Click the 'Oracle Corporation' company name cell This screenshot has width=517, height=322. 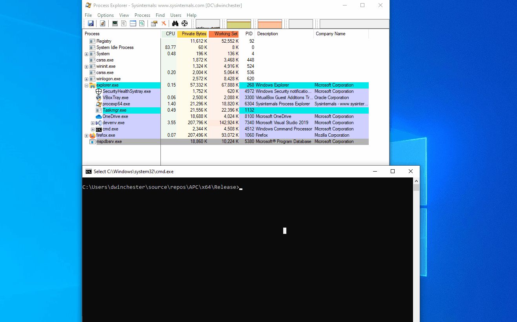pos(331,98)
